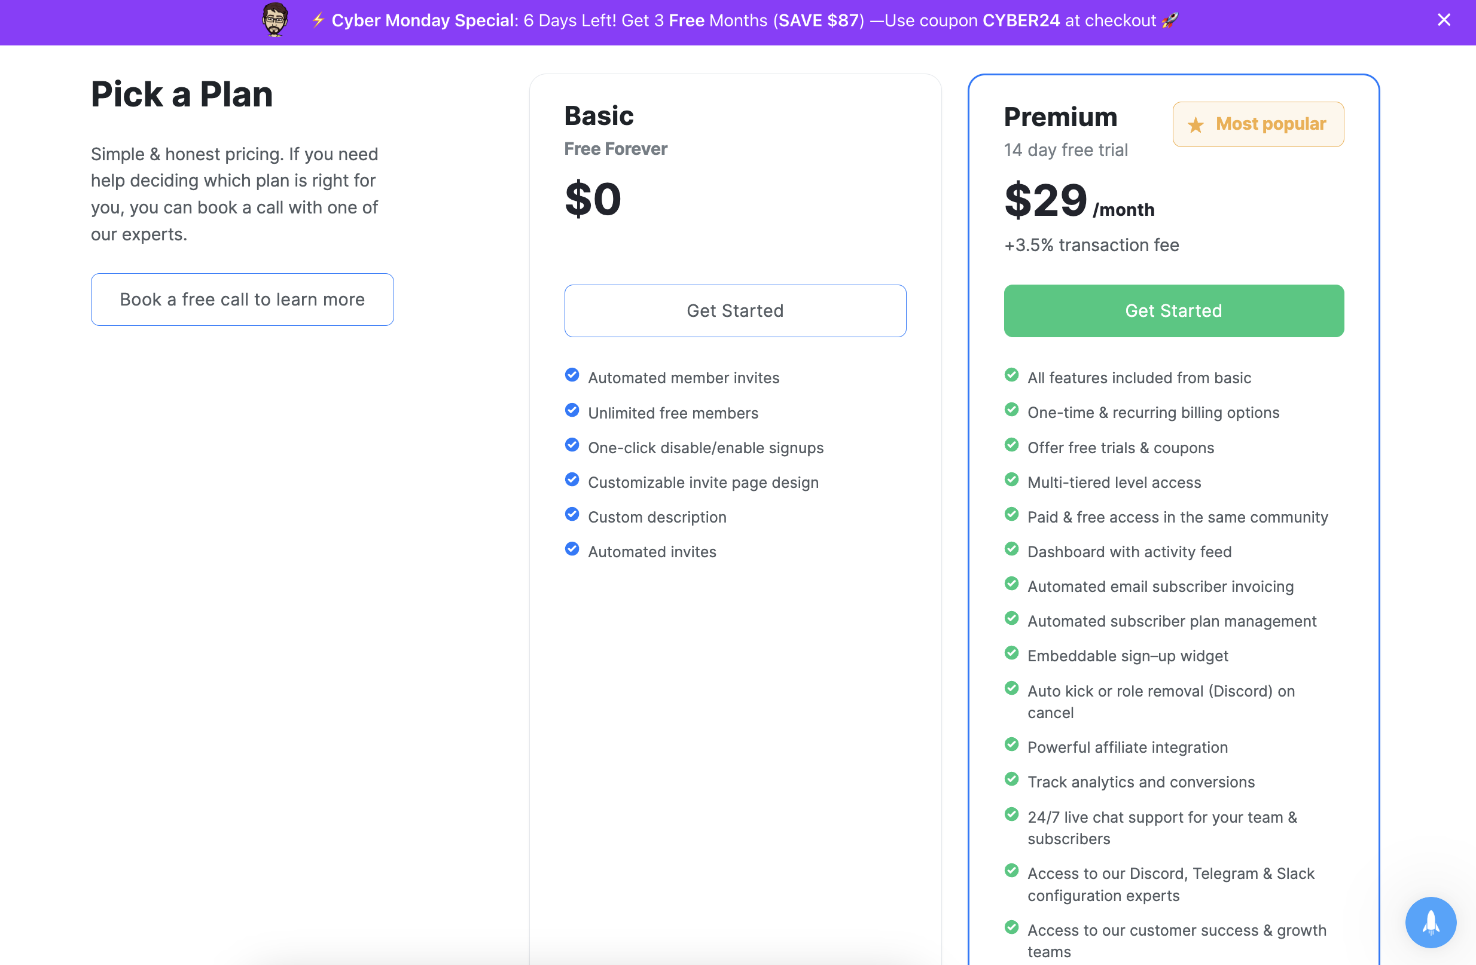
Task: Click Book a free call to learn more
Action: pyautogui.click(x=242, y=300)
